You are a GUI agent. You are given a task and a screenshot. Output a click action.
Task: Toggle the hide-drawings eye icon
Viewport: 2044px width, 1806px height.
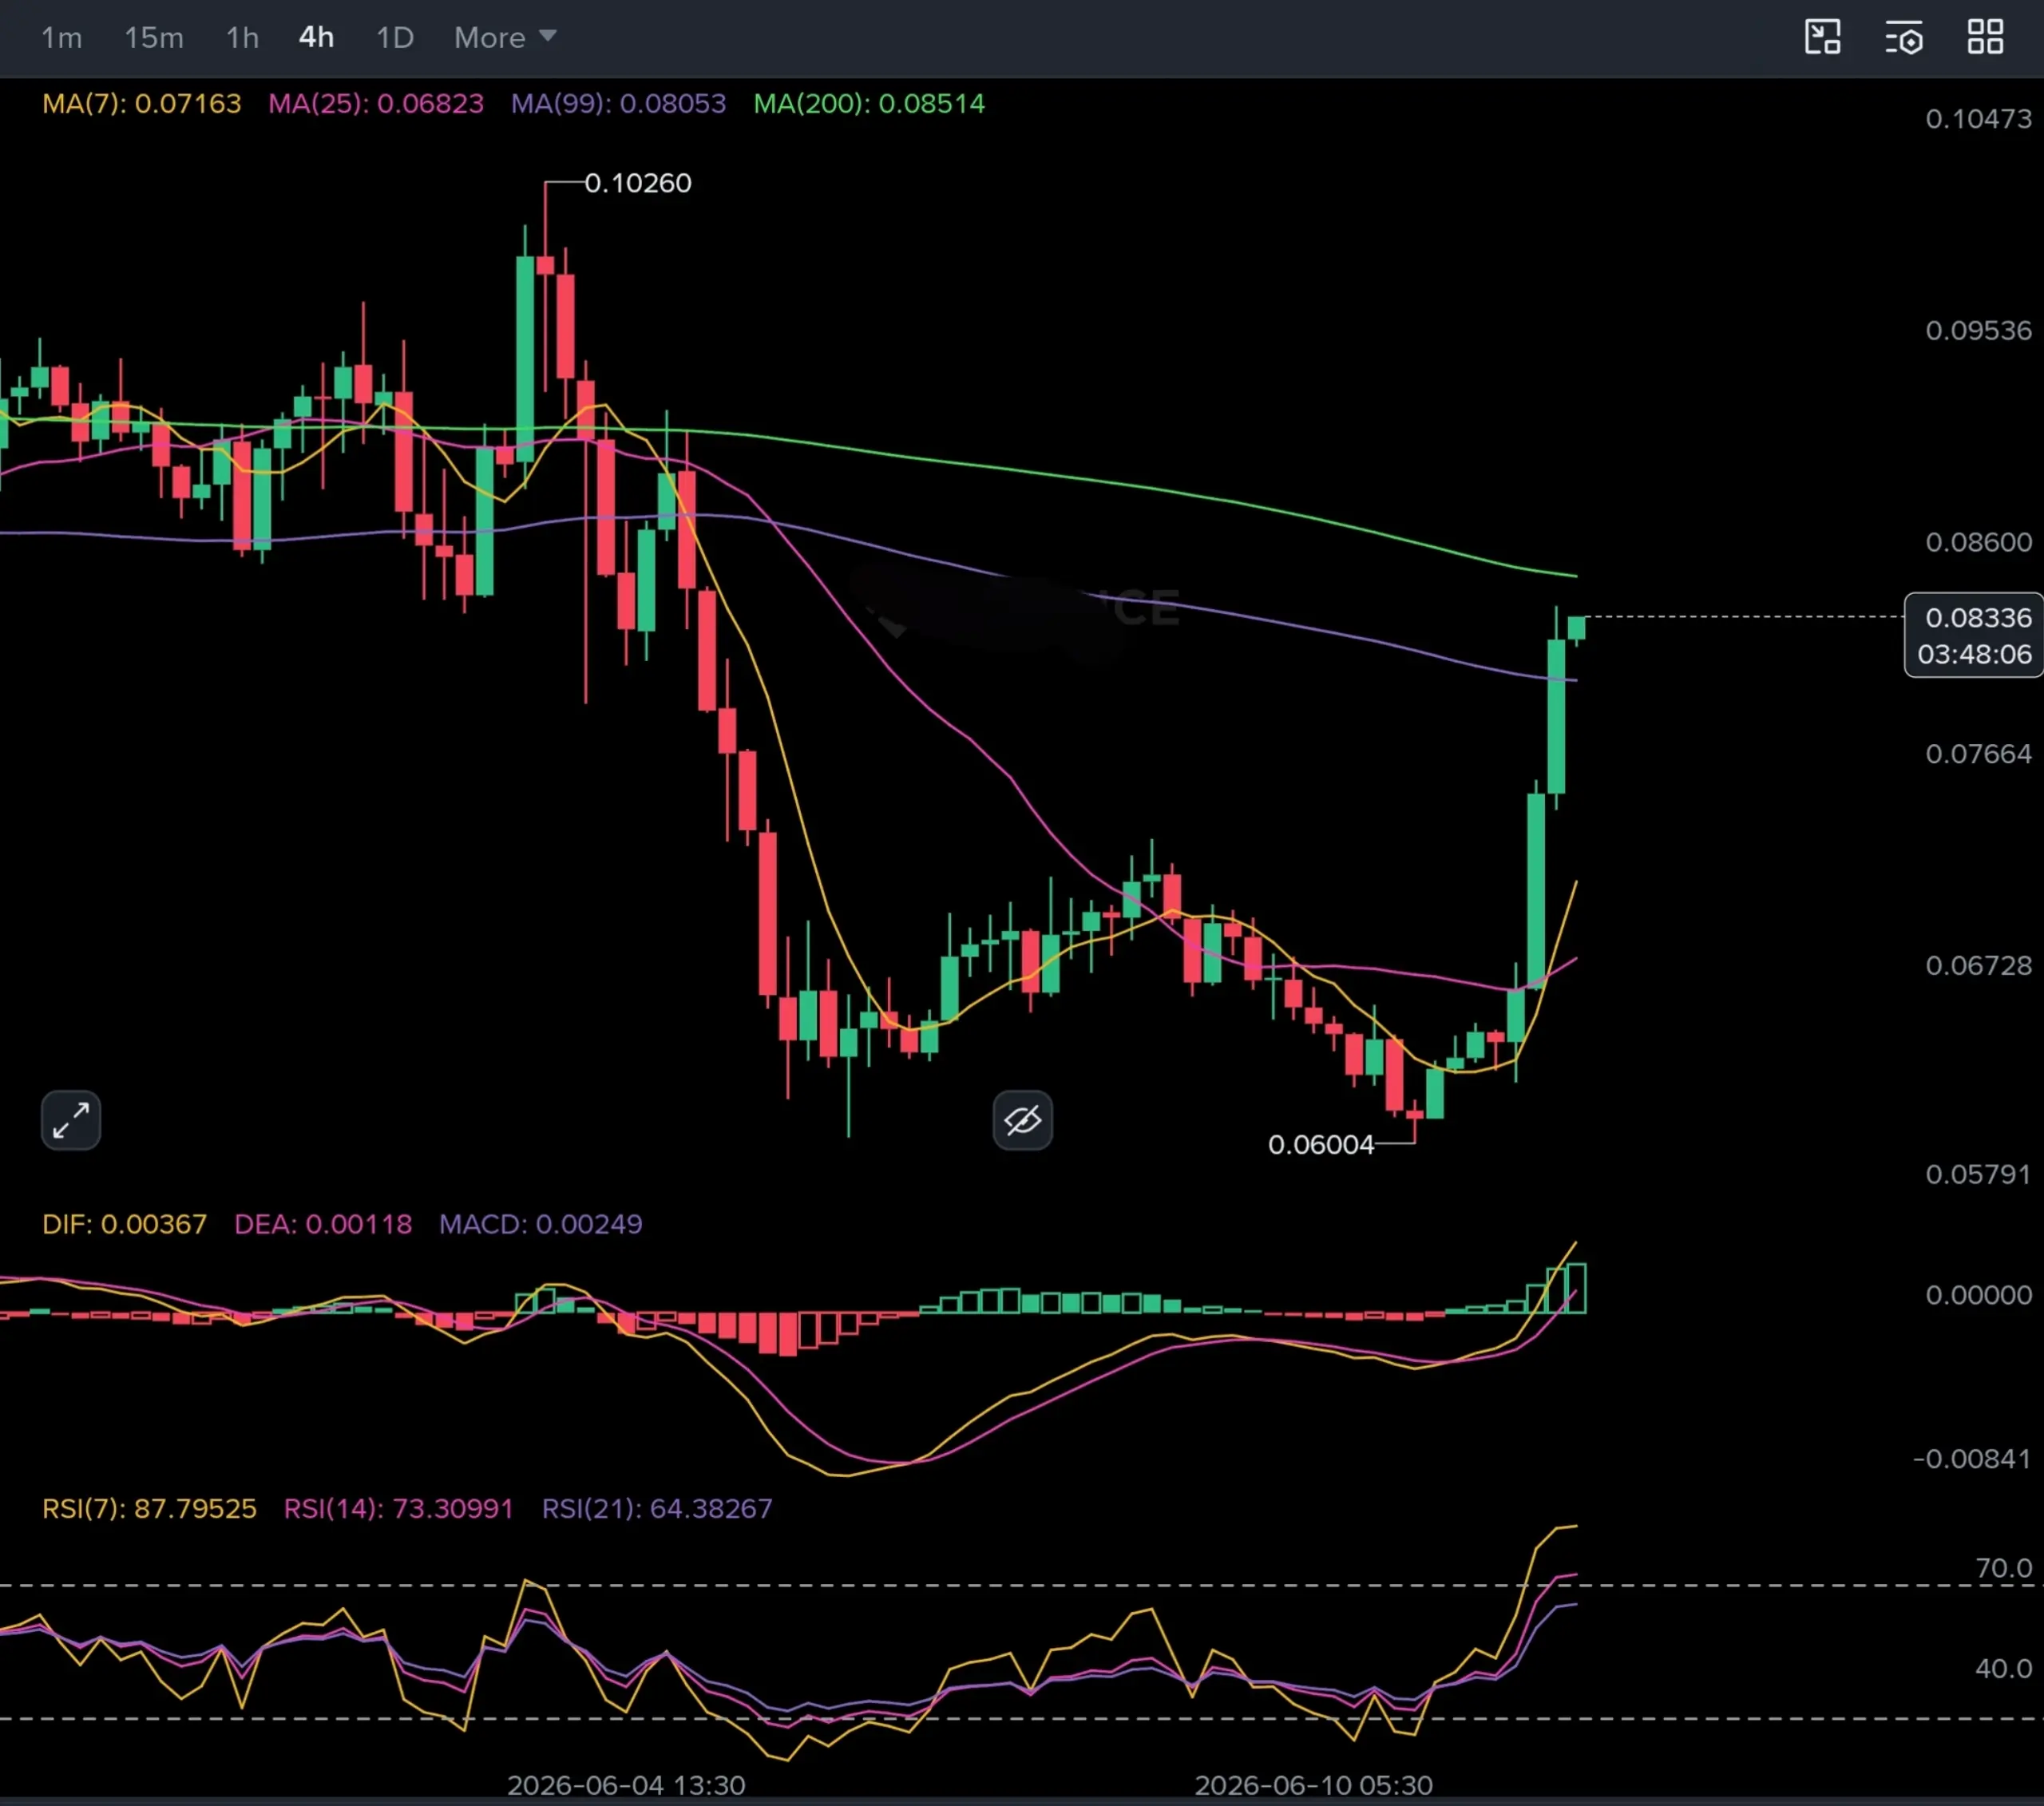coord(1022,1120)
